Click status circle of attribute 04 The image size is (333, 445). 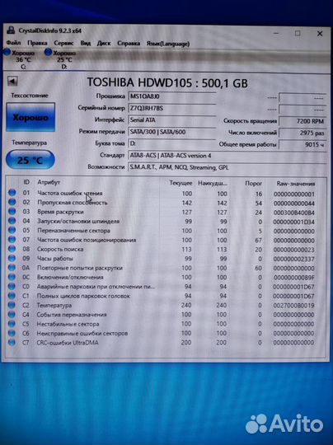pyautogui.click(x=12, y=221)
